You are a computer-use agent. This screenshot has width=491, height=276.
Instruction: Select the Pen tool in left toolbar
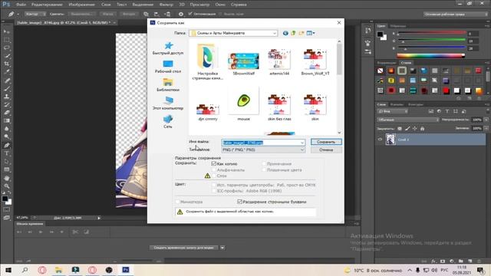7,145
